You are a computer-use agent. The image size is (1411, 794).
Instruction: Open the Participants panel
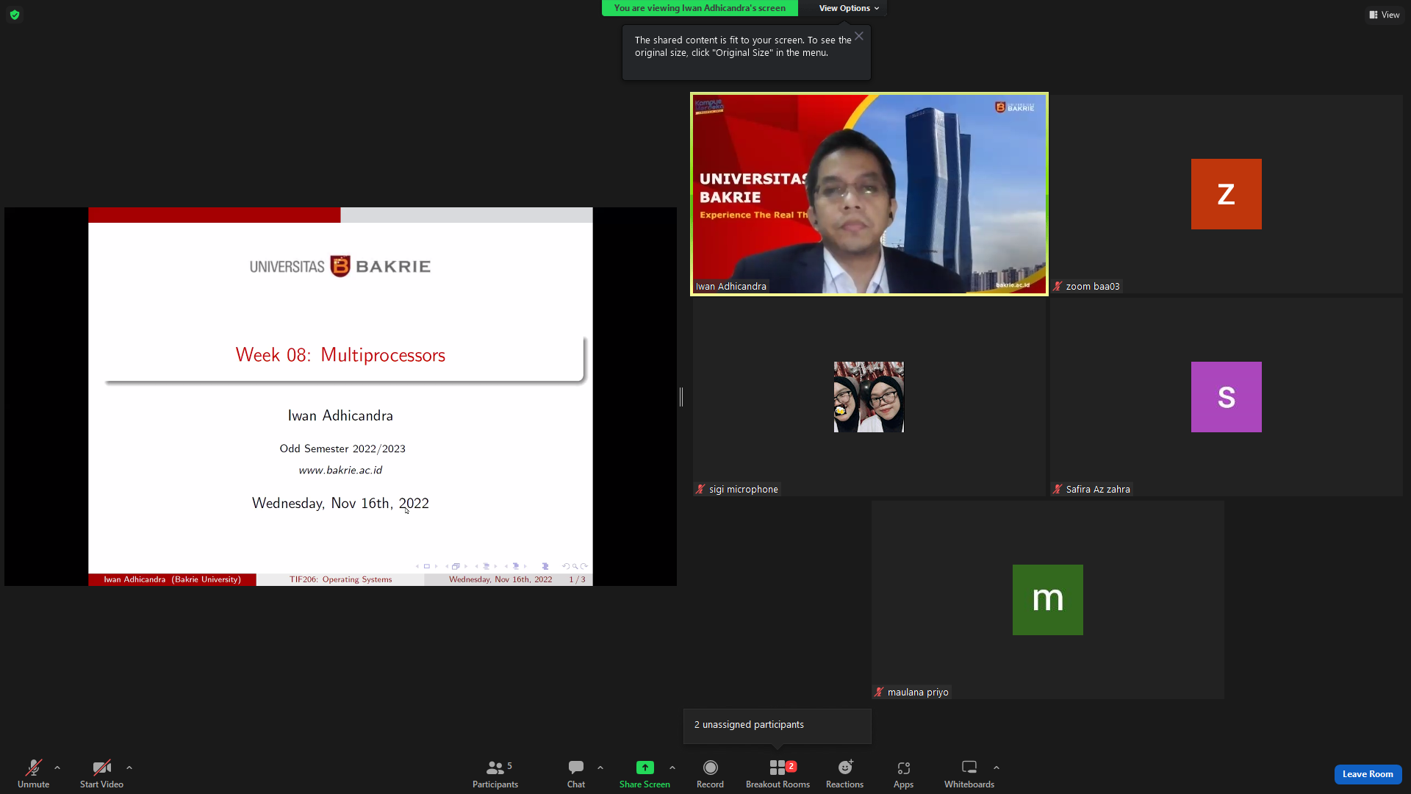pyautogui.click(x=495, y=773)
